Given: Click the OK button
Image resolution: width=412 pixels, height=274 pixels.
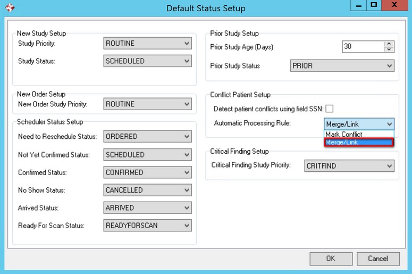Looking at the screenshot, I should click(x=330, y=259).
